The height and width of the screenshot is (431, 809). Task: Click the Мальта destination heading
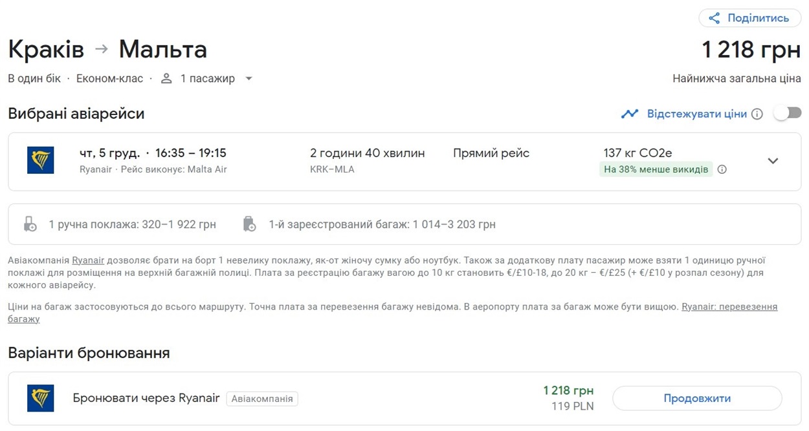coord(163,49)
